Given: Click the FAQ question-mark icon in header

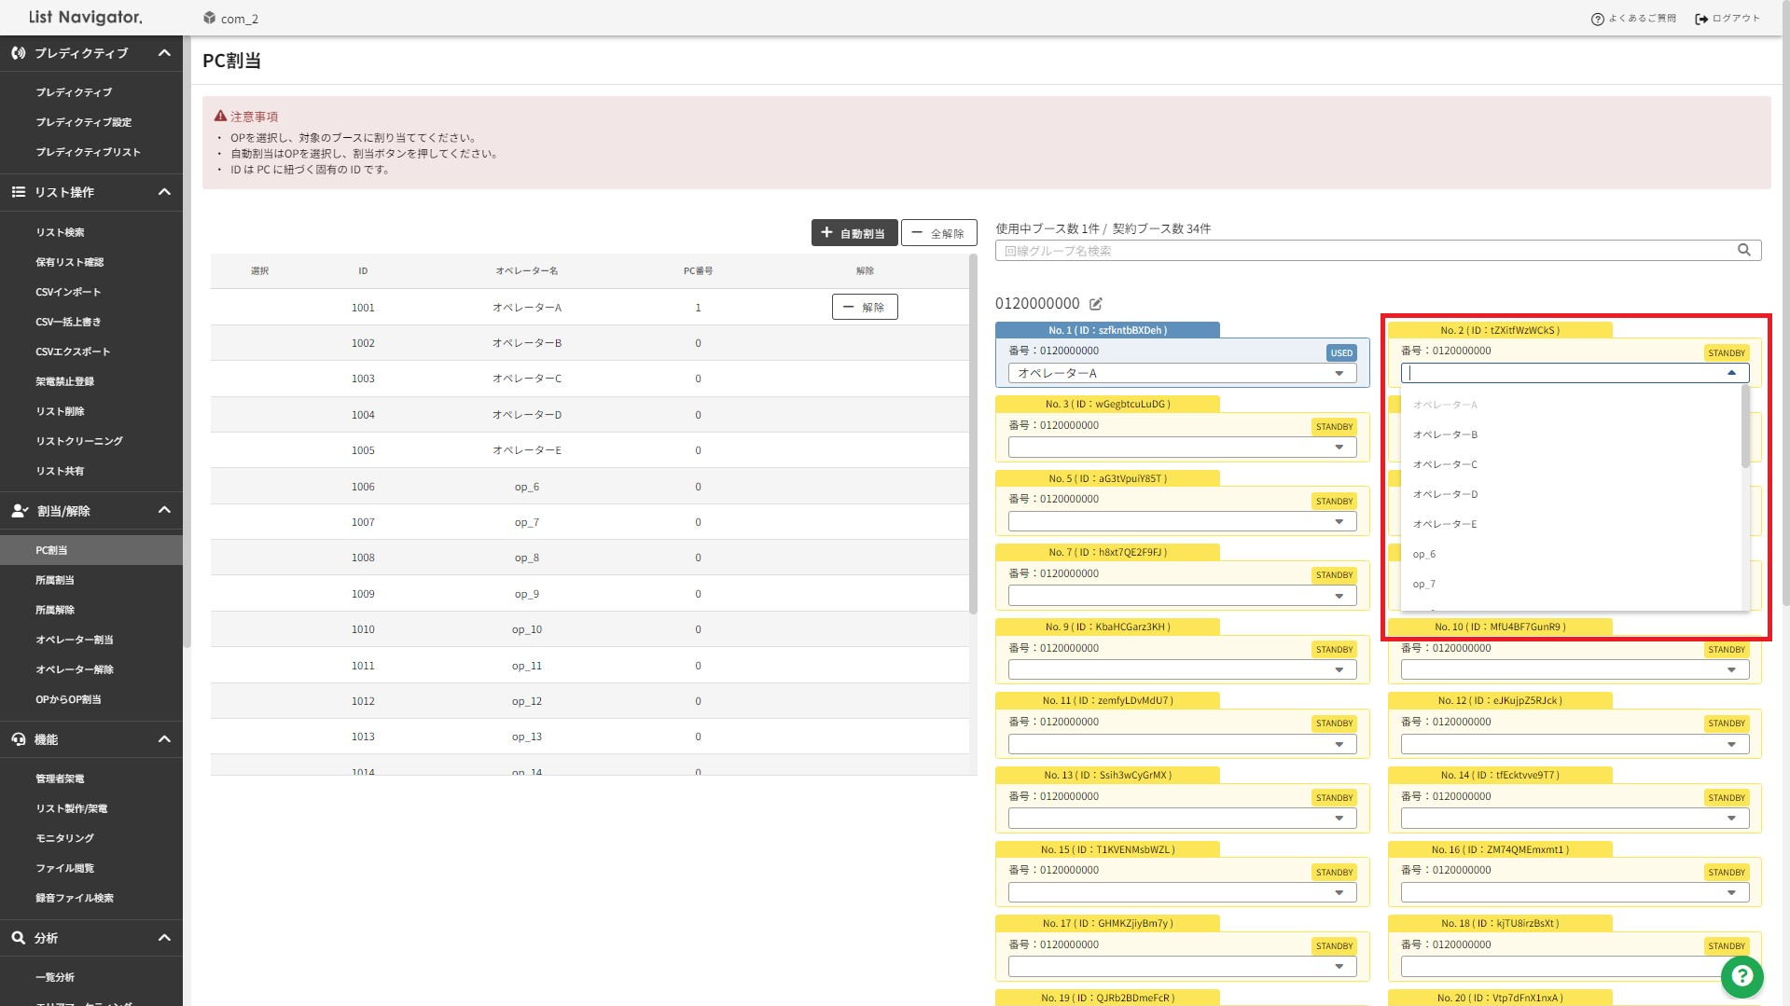Looking at the screenshot, I should [x=1597, y=19].
